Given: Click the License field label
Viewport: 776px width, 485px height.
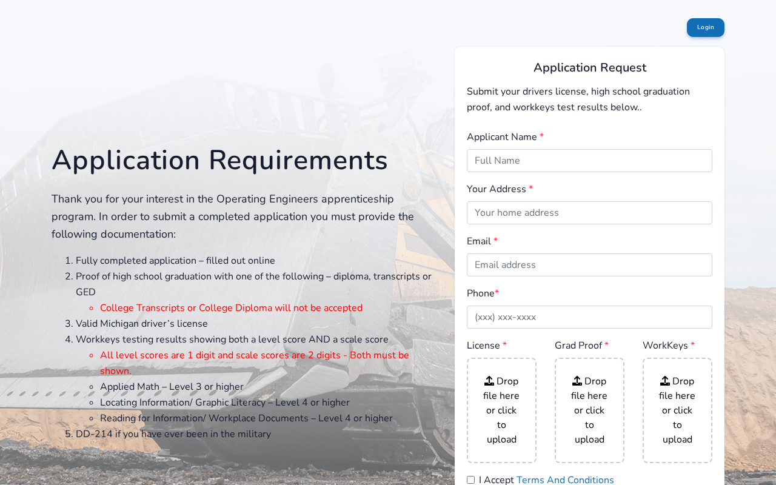Looking at the screenshot, I should [x=483, y=346].
